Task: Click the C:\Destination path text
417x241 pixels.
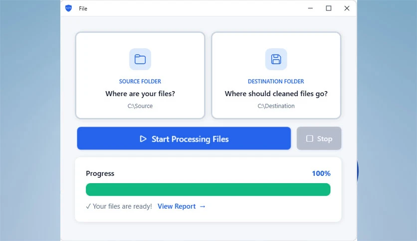Action: 276,106
